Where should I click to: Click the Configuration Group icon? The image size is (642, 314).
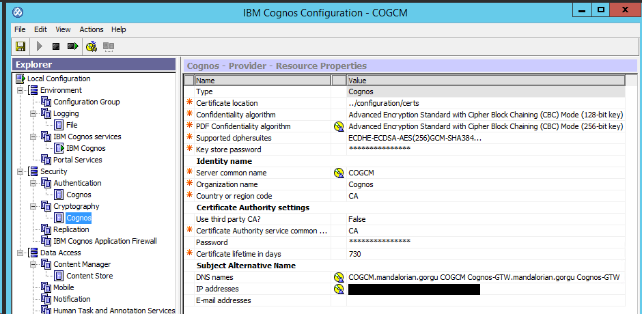point(46,102)
